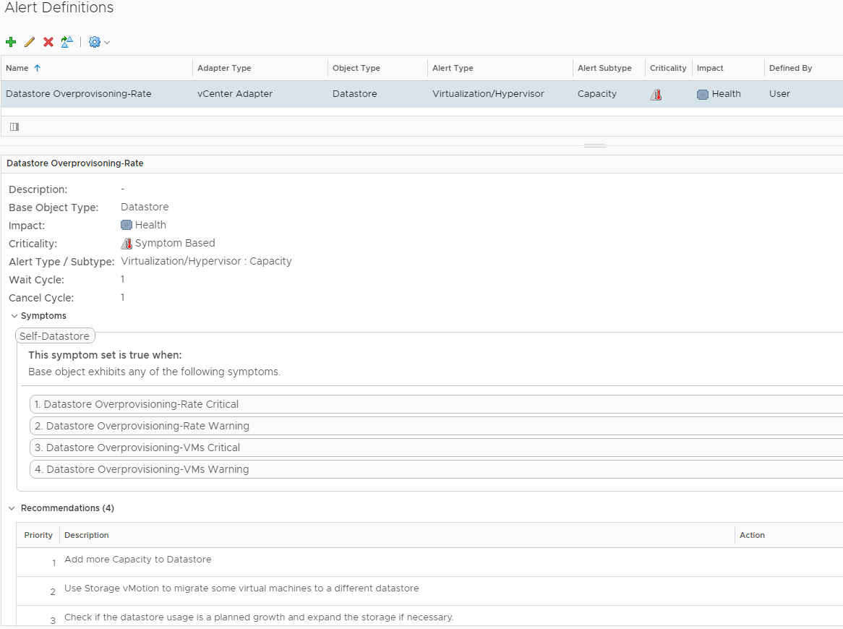
Task: Click the column chooser icon below table
Action: (x=14, y=127)
